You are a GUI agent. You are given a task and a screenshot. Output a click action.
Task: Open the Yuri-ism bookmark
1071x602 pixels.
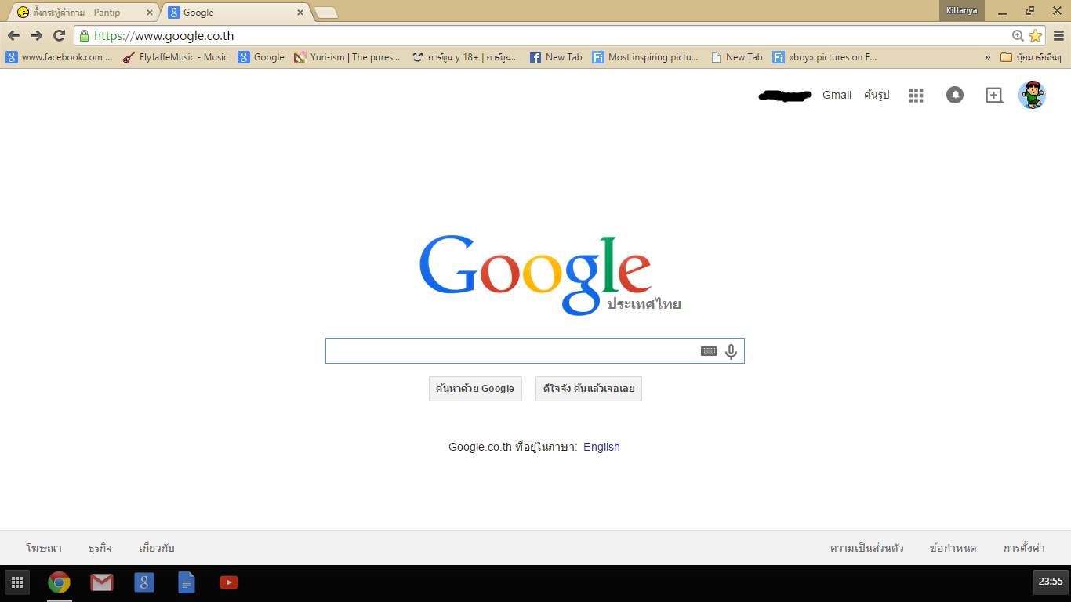347,57
